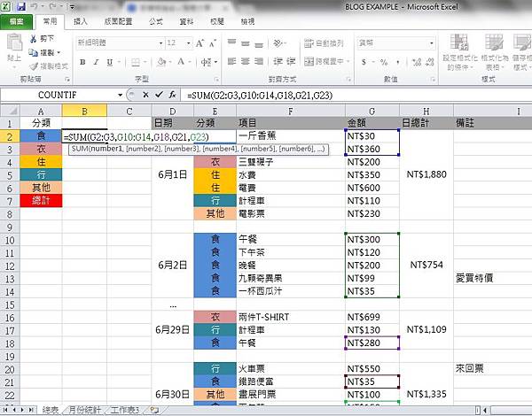
Task: Click the Copy icon
Action: tap(33, 52)
